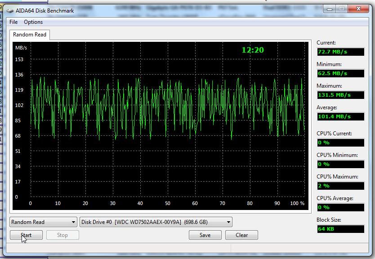Start the disk benchmark
Image resolution: width=375 pixels, height=259 pixels.
coord(27,235)
